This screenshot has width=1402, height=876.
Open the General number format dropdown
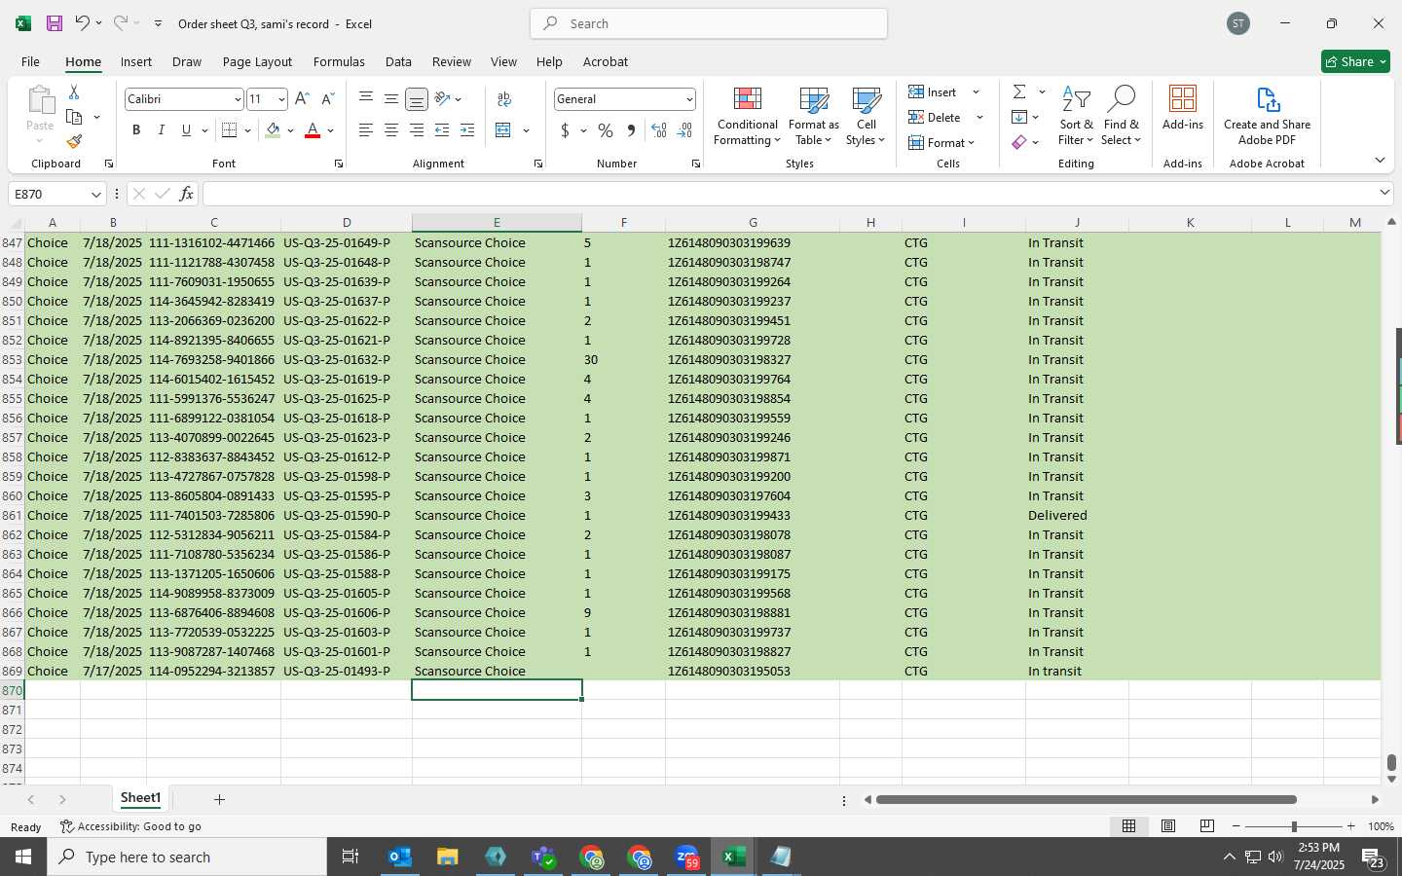(x=689, y=99)
